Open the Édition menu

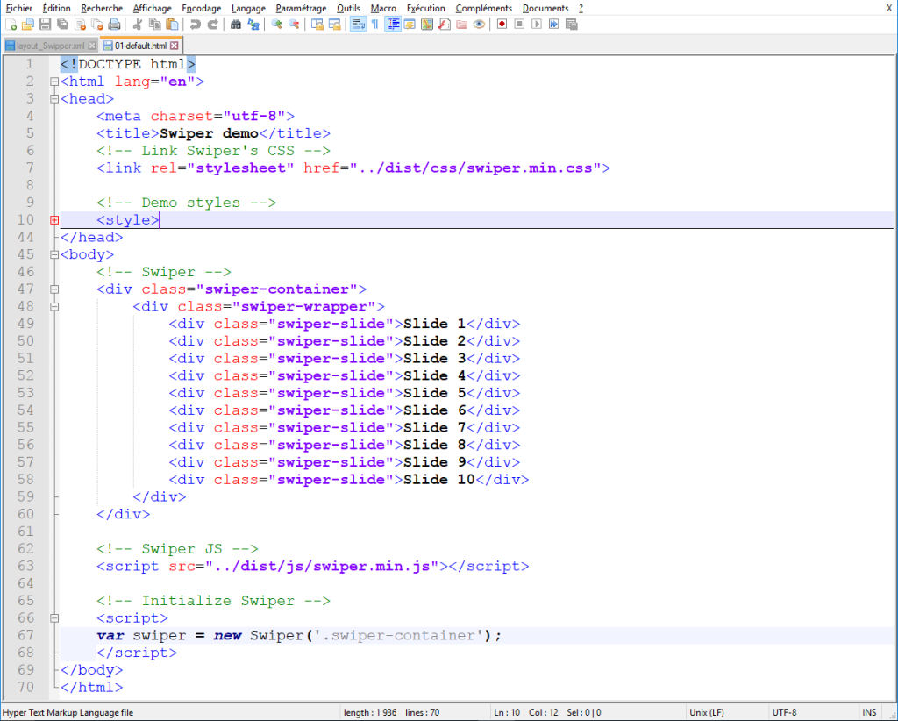point(57,8)
